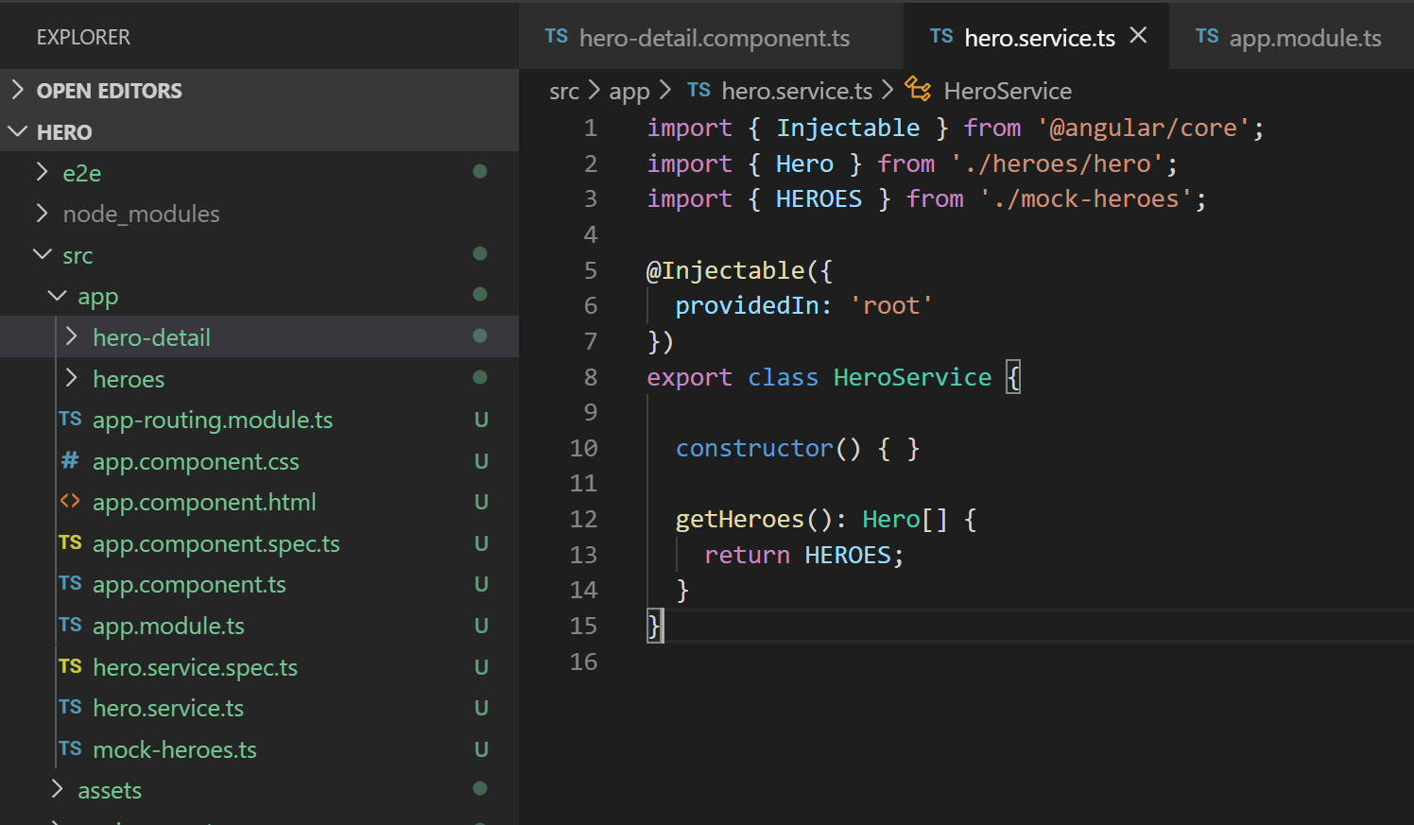Click the src breadcrumb segment
Screen dimensions: 1414x825
point(564,91)
